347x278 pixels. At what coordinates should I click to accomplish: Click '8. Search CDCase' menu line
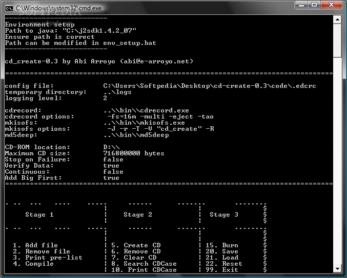coord(144,264)
